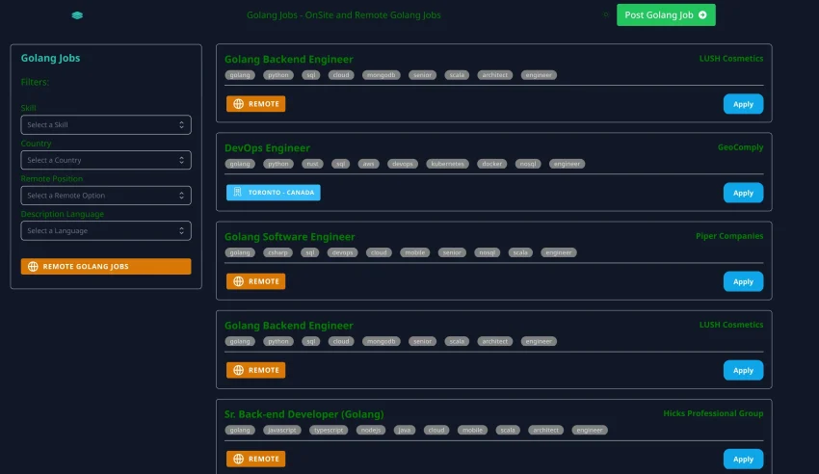Open the DevOps Engineer job title
Image resolution: width=819 pixels, height=474 pixels.
[268, 147]
